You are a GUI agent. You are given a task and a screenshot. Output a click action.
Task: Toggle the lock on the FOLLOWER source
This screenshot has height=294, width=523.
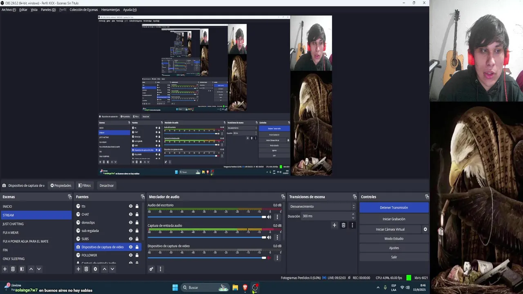[x=137, y=255]
